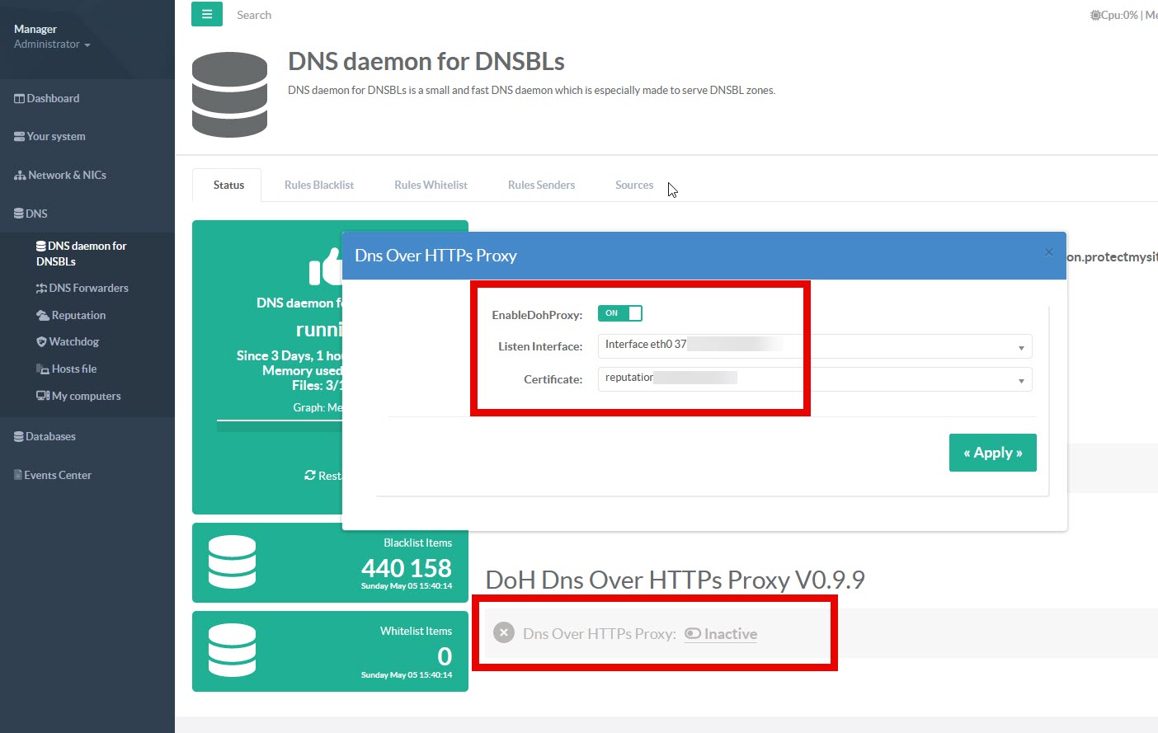Open the Sources tab
This screenshot has height=733, width=1158.
point(633,186)
